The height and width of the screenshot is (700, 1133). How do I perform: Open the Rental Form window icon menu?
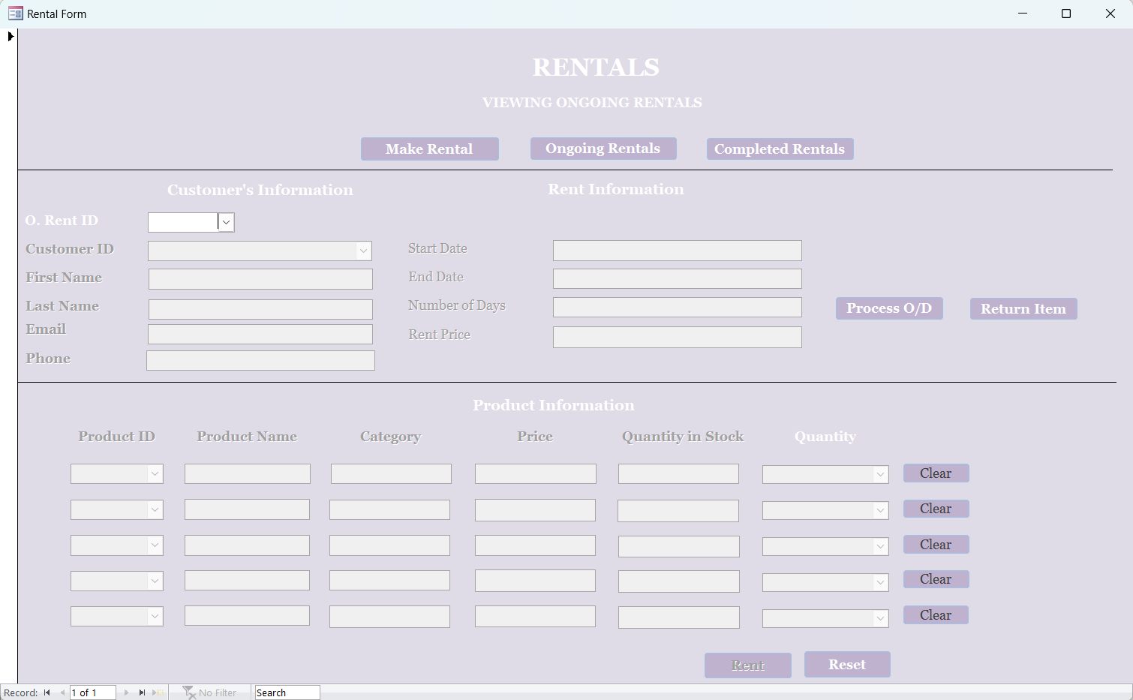point(15,14)
